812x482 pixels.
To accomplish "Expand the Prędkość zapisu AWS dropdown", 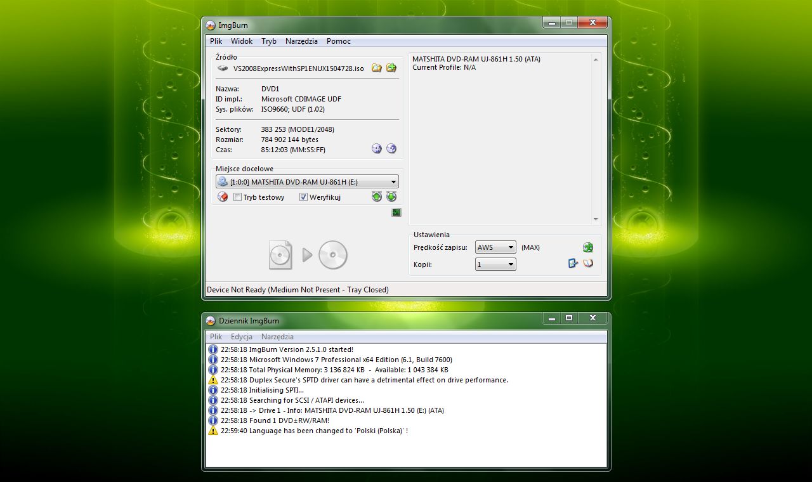I will pos(495,247).
